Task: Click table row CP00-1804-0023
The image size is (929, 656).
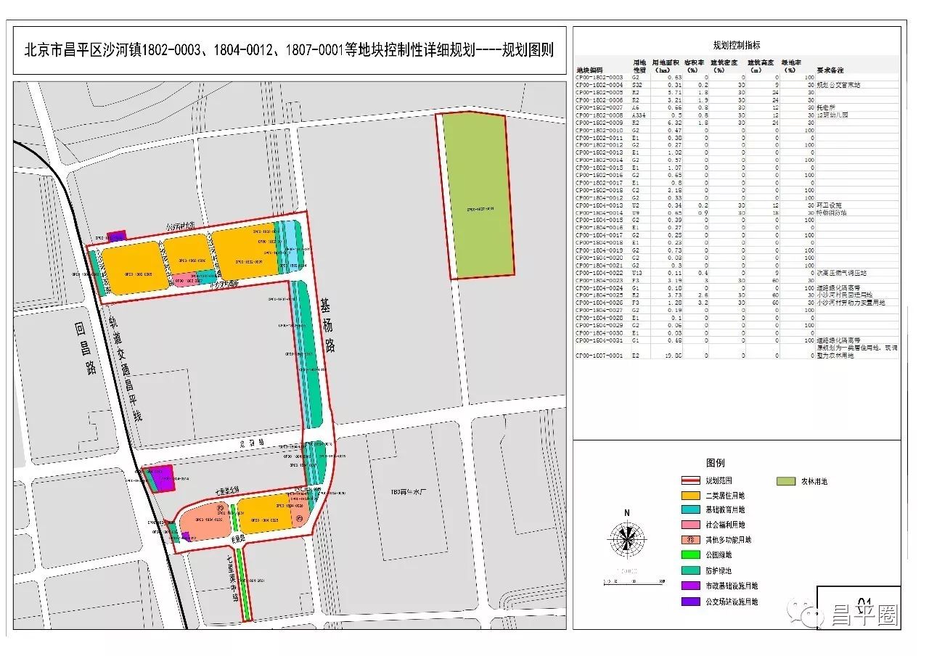Action: pos(737,281)
